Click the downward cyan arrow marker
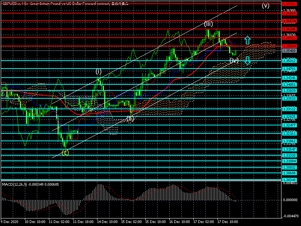Screen dimensions: 301x226 pyautogui.click(x=247, y=61)
